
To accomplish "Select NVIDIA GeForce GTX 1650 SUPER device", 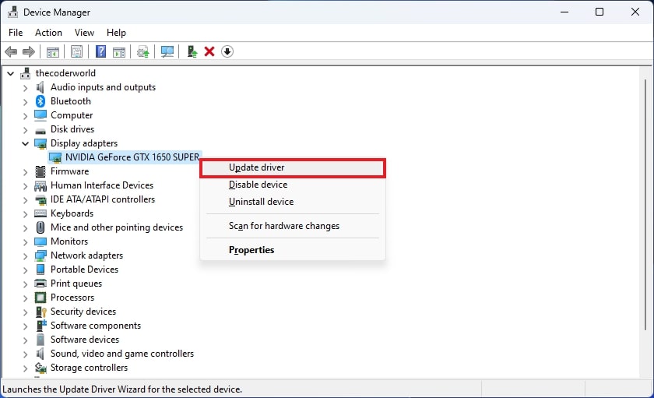I will tap(132, 157).
